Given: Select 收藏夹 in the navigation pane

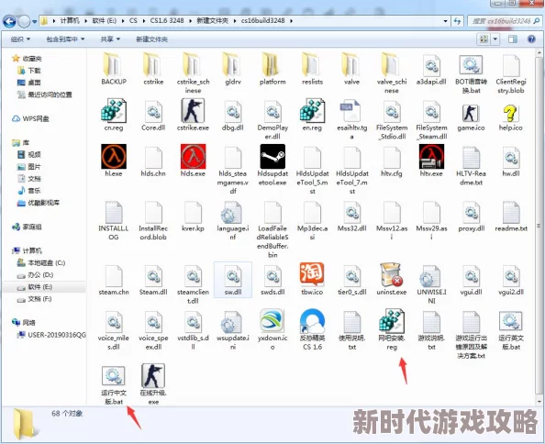Looking at the screenshot, I should (x=28, y=59).
